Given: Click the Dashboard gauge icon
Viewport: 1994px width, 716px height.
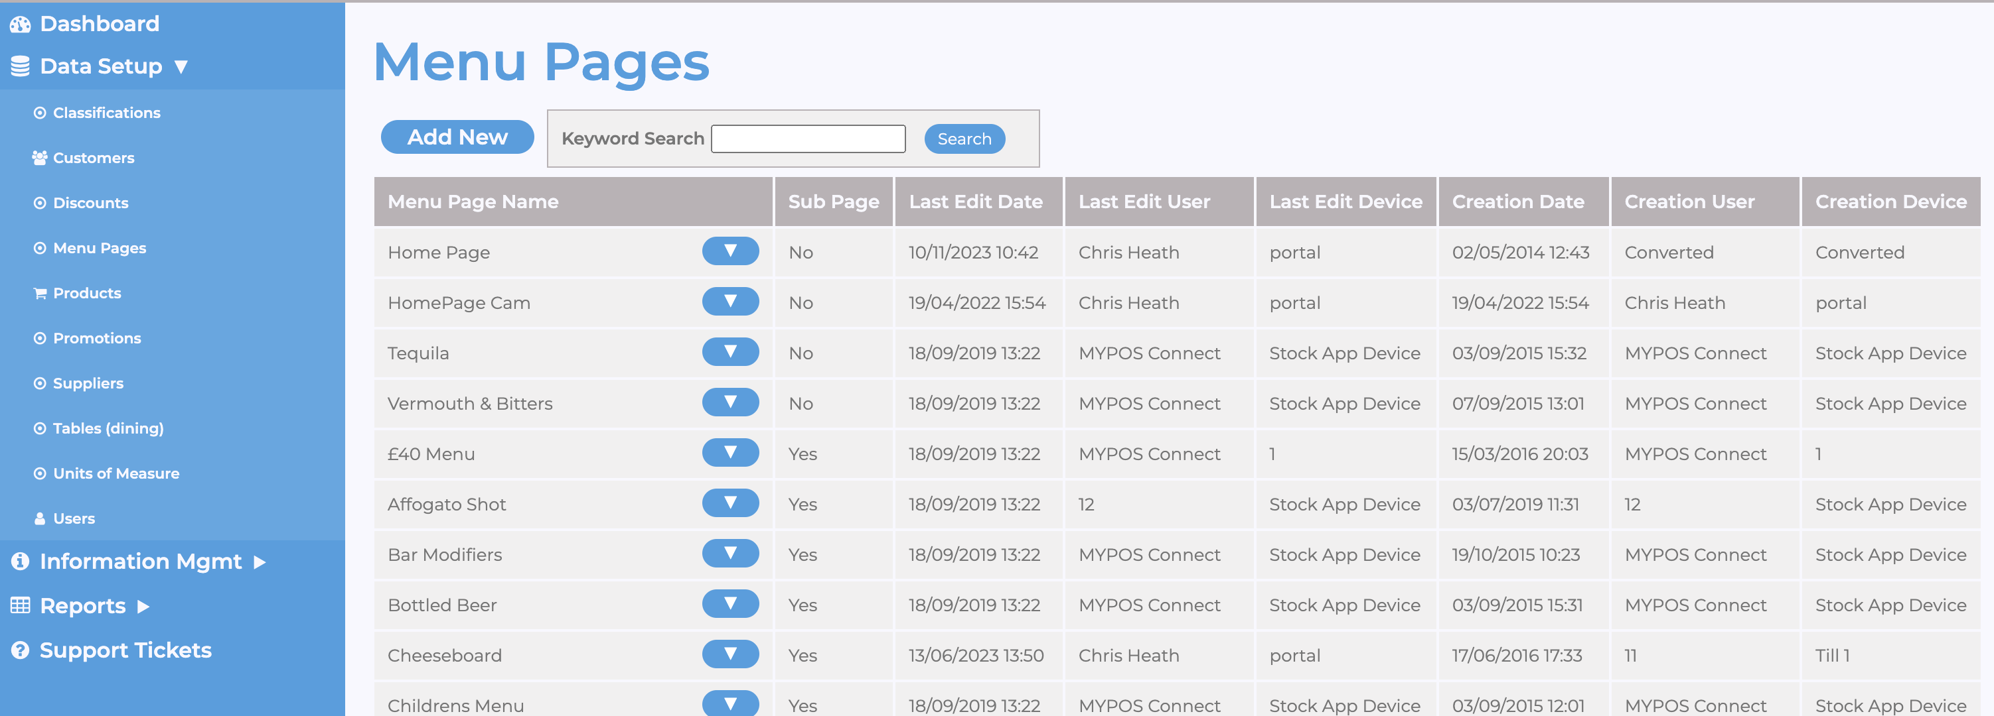Looking at the screenshot, I should (20, 25).
